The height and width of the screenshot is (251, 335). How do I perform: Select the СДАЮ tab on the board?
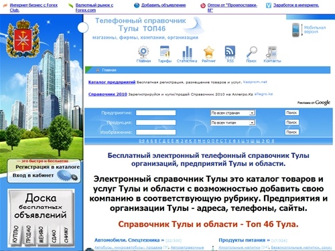[54, 236]
